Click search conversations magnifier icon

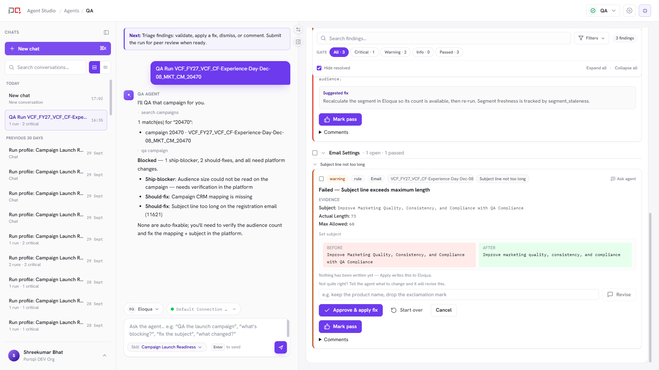click(12, 67)
